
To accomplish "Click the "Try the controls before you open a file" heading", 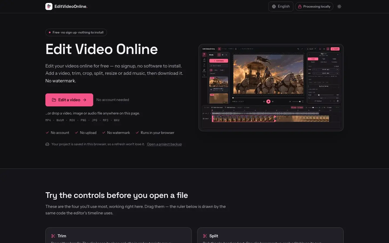I will [117, 195].
